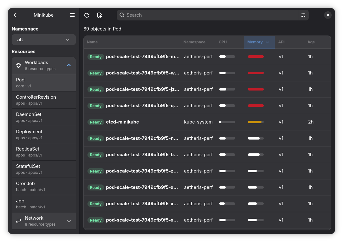
Task: Focus the Search field
Action: [x=207, y=15]
